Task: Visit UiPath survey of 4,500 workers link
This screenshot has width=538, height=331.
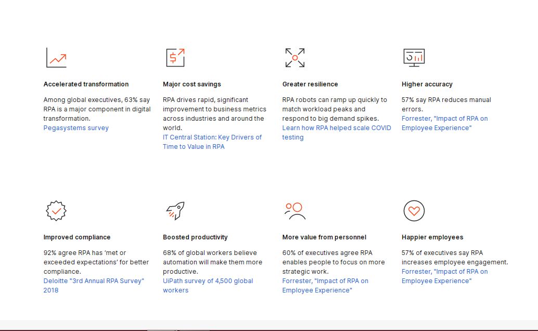Action: pos(208,281)
